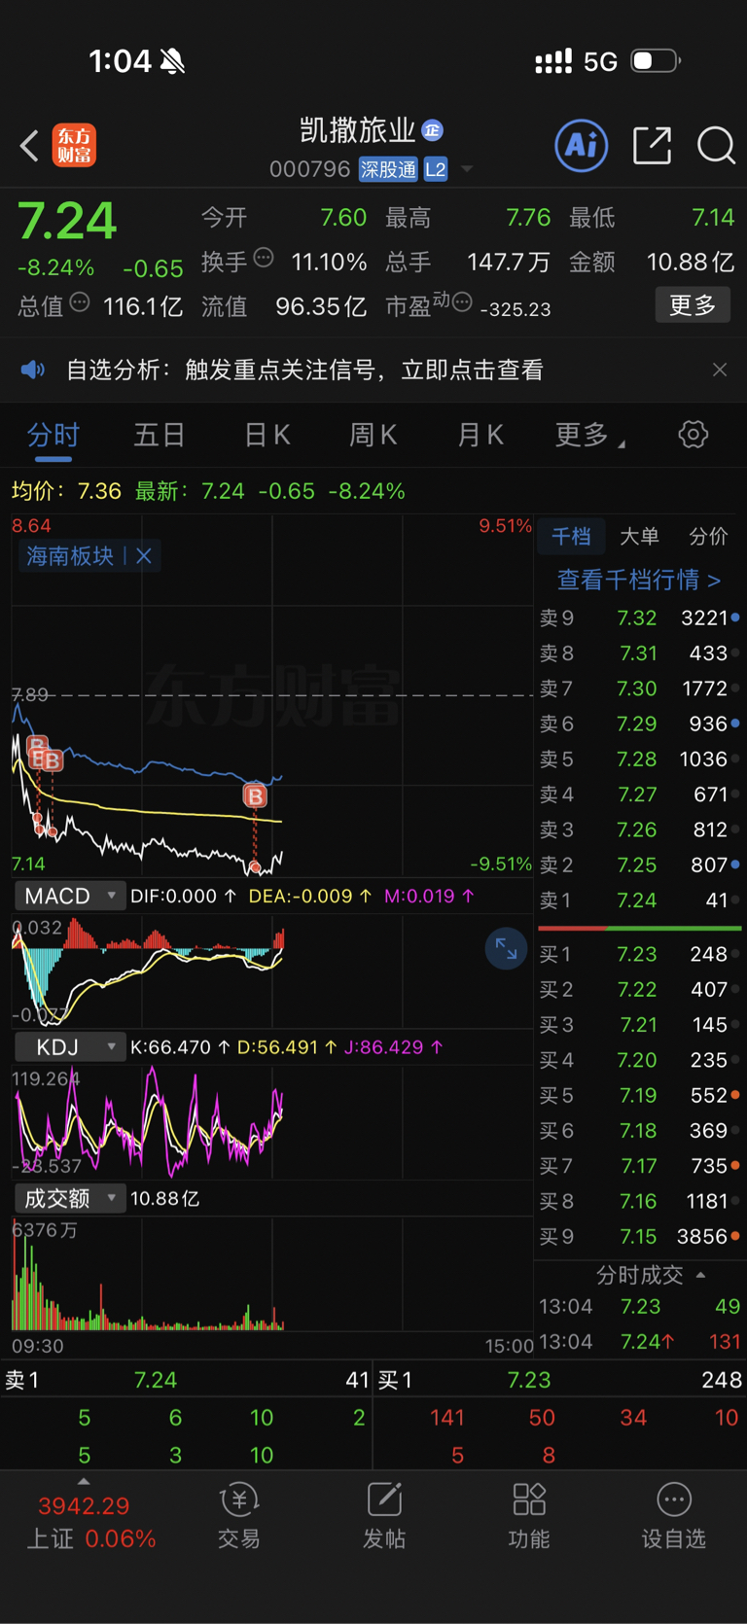This screenshot has height=1624, width=747.
Task: Tap the L2 level badge
Action: coord(436,169)
